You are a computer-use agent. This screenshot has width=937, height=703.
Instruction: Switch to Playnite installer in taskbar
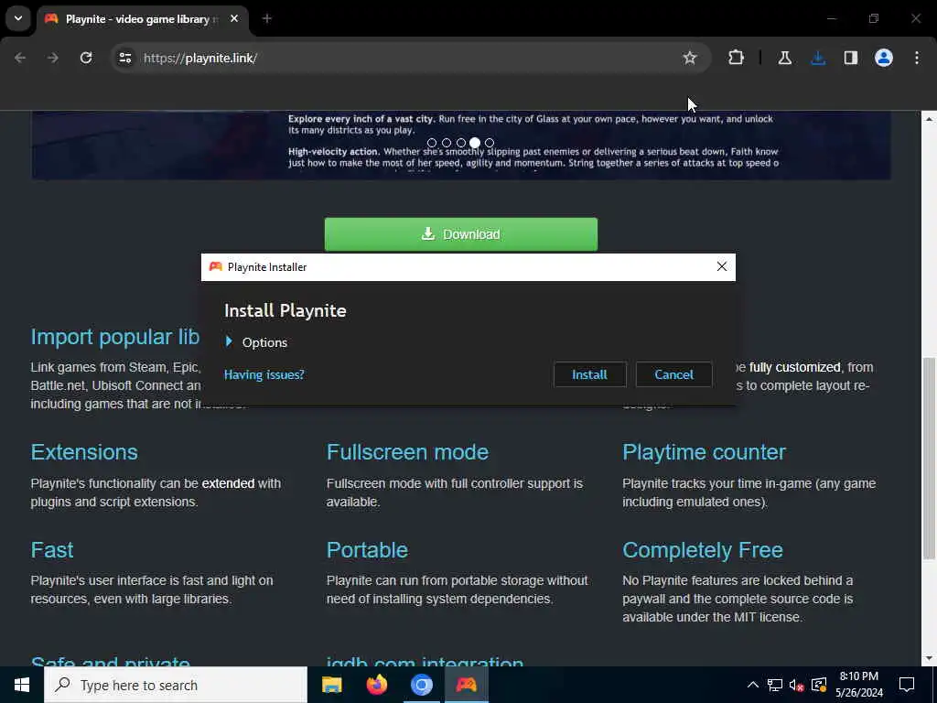(467, 685)
